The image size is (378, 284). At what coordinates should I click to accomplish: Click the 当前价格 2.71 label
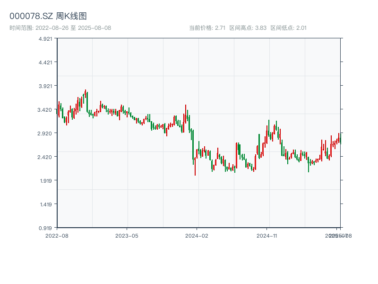click(x=207, y=28)
